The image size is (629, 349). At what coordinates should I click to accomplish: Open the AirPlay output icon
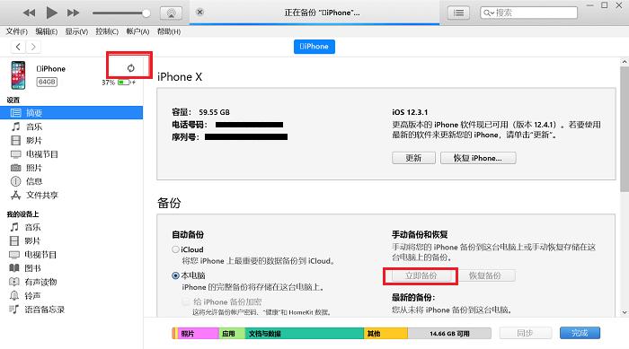[171, 13]
